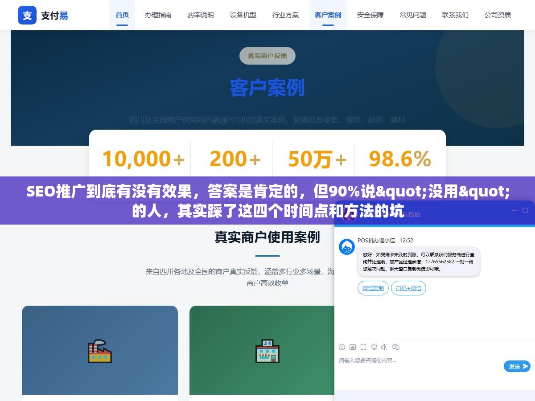Click the 真实商户使用案例 section heading
The image size is (535, 401).
pyautogui.click(x=267, y=237)
